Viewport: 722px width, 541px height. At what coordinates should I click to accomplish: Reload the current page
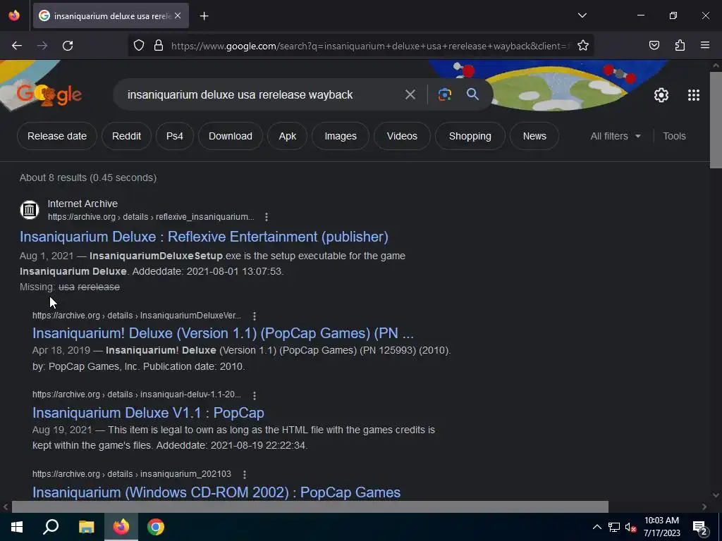tap(68, 46)
